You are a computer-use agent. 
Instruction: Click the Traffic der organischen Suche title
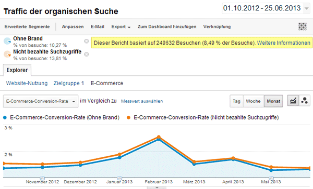point(61,11)
